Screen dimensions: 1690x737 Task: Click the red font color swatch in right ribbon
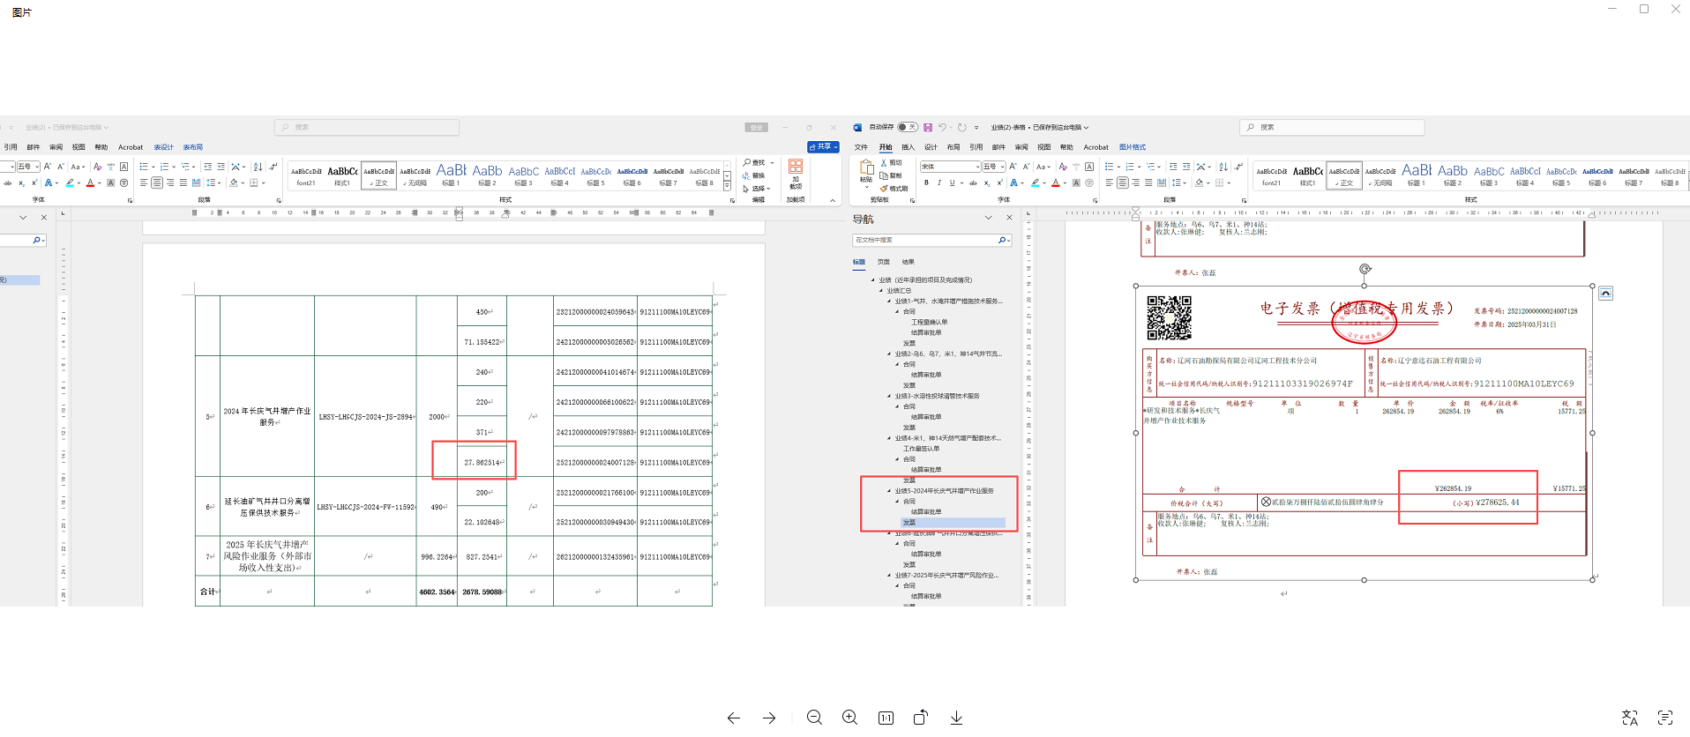point(1055,183)
